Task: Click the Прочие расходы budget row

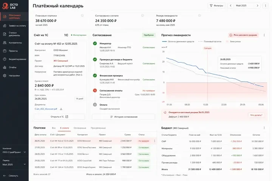Action: click(x=213, y=163)
